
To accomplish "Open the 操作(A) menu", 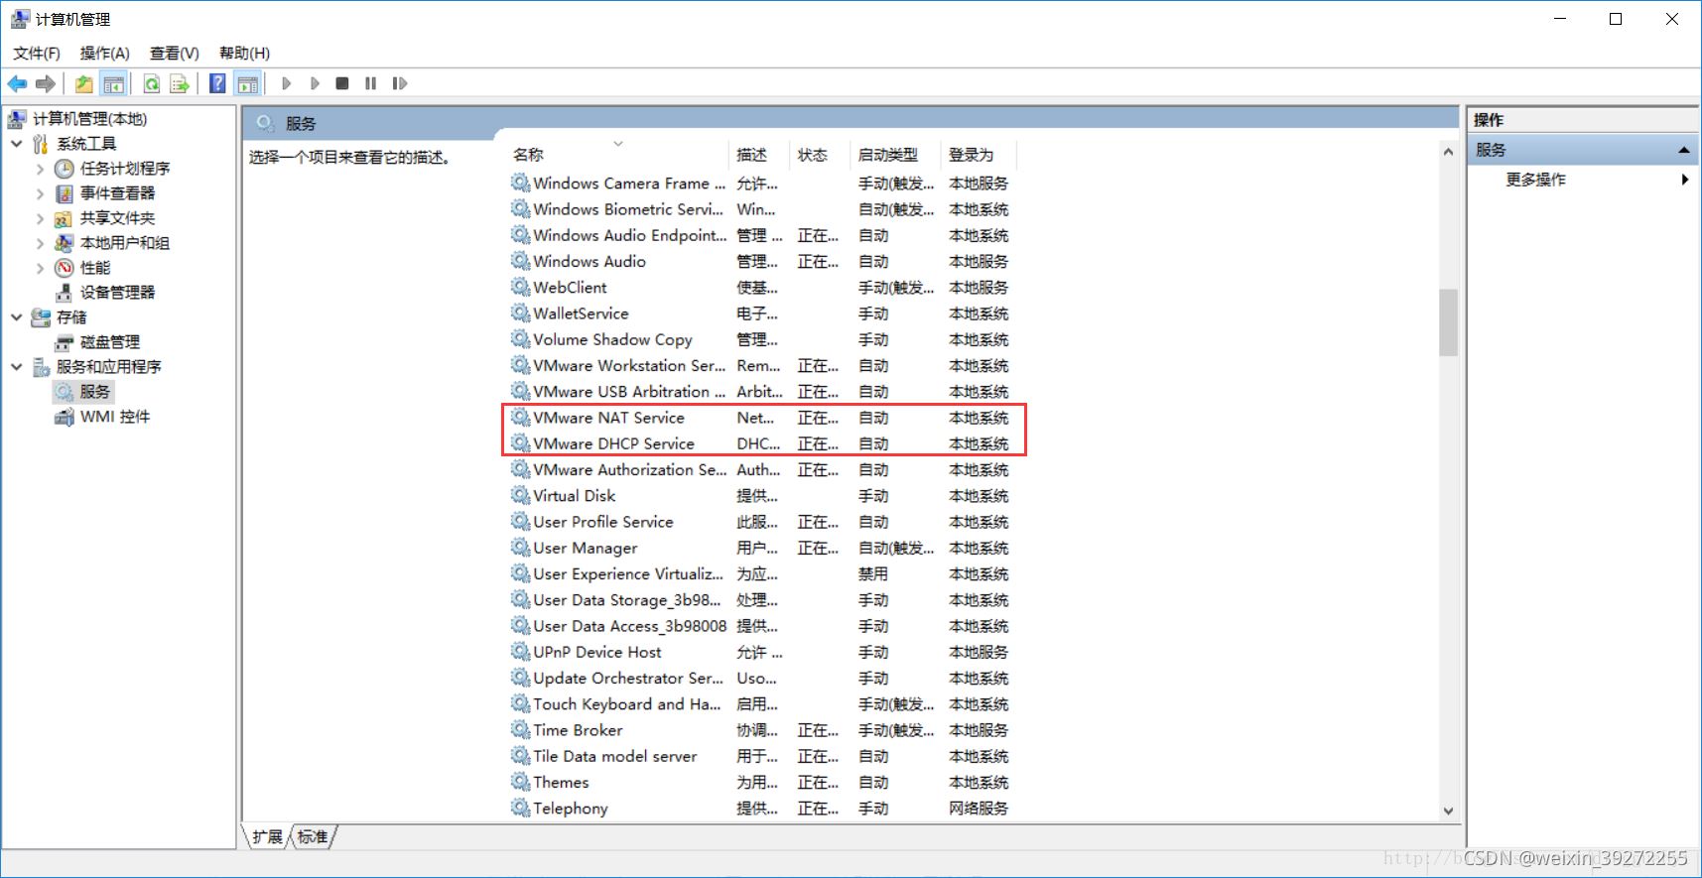I will tap(104, 54).
